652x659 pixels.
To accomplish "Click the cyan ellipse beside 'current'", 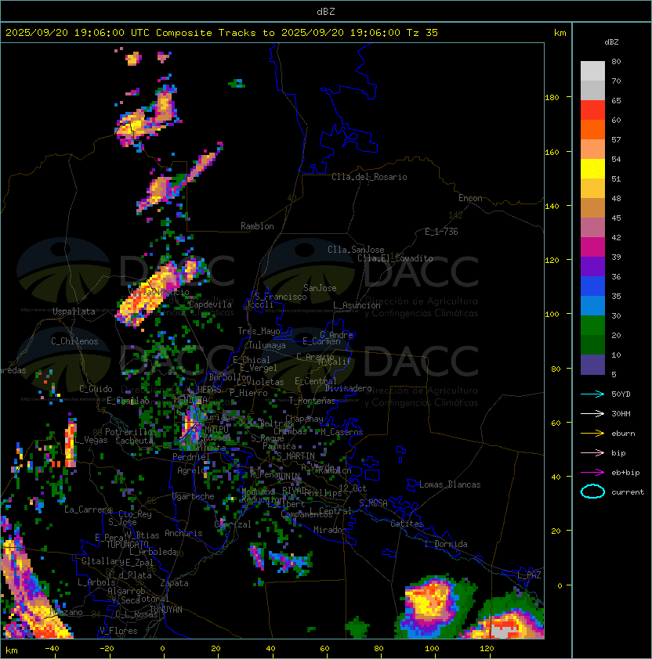I will tap(592, 492).
